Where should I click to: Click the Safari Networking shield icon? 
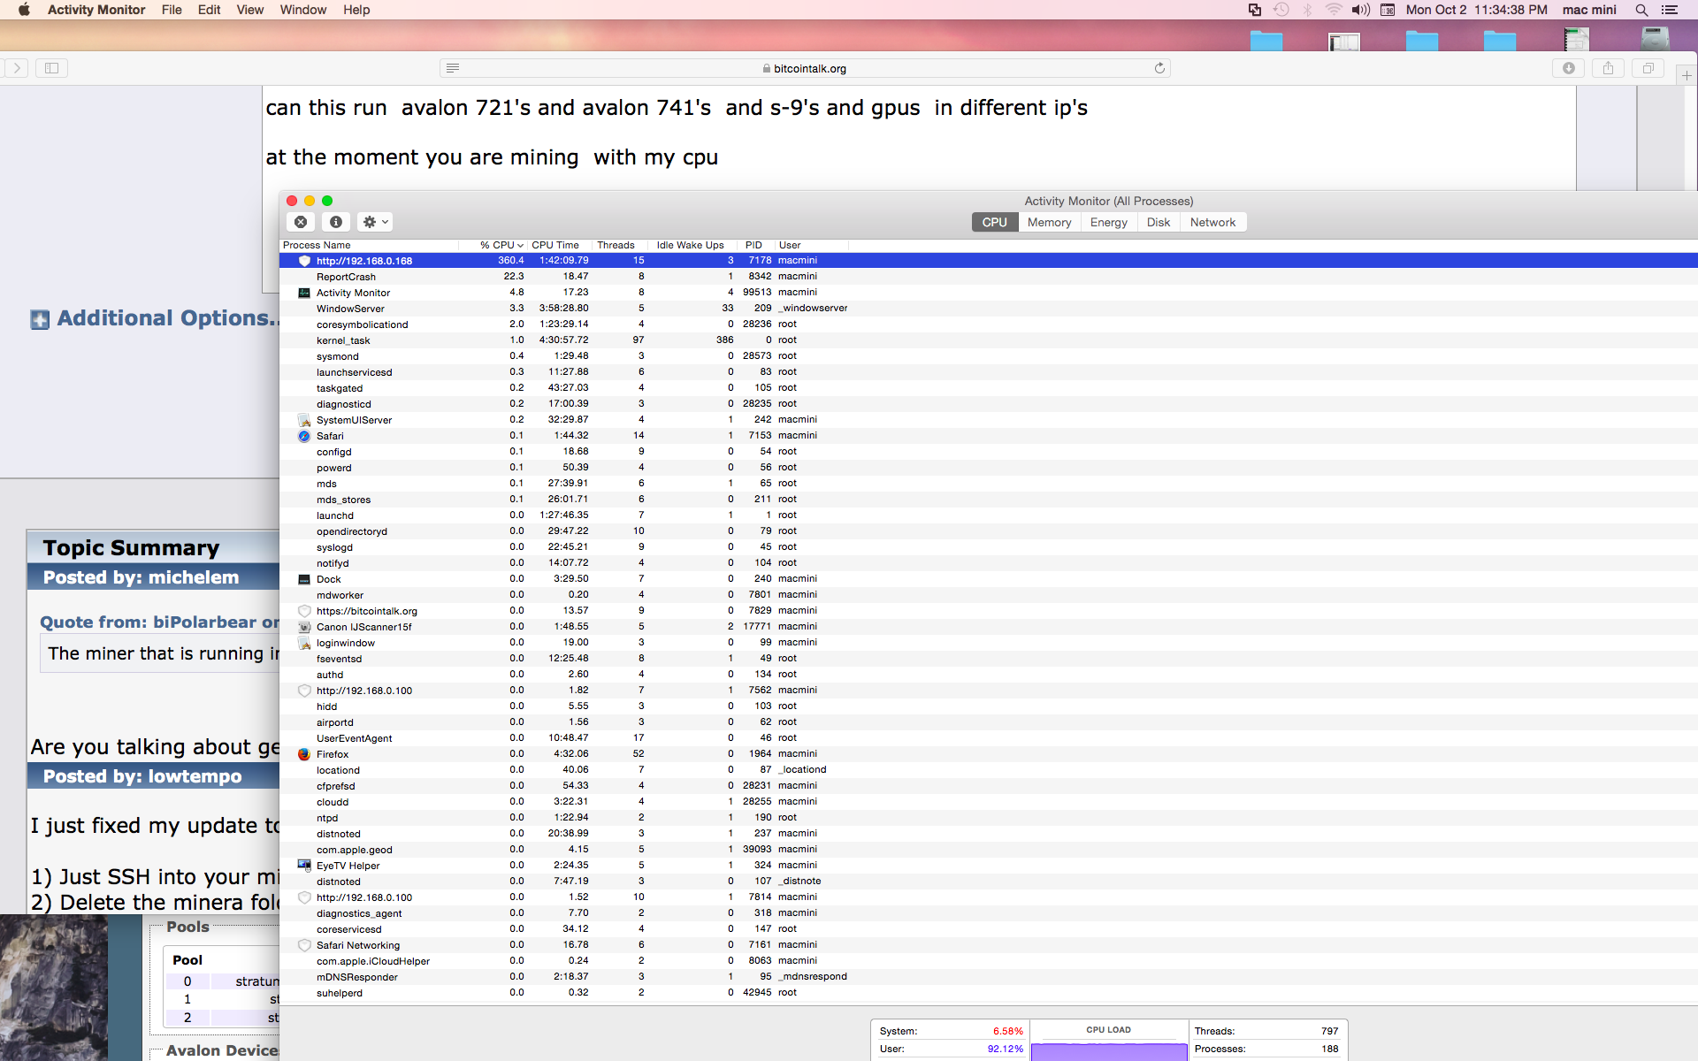[x=304, y=945]
